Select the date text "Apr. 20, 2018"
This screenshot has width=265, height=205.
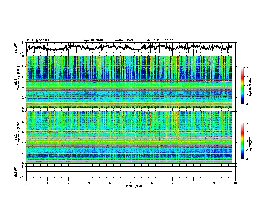[93, 40]
